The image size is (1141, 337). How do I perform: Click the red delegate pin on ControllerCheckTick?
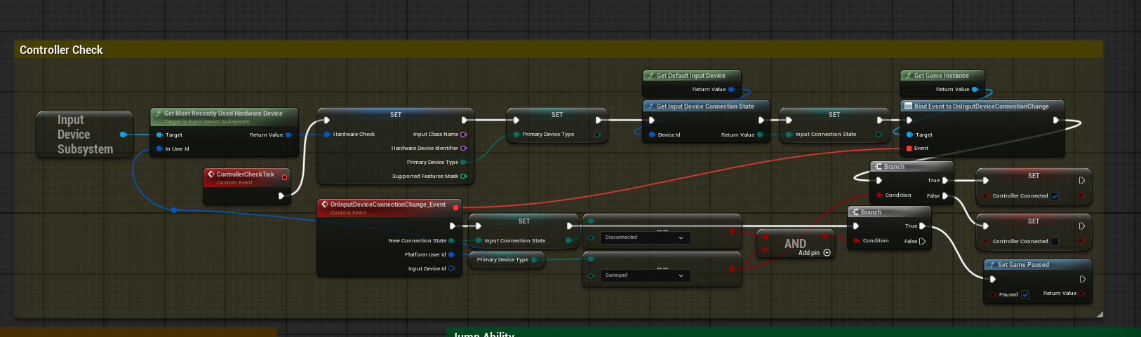[x=284, y=177]
